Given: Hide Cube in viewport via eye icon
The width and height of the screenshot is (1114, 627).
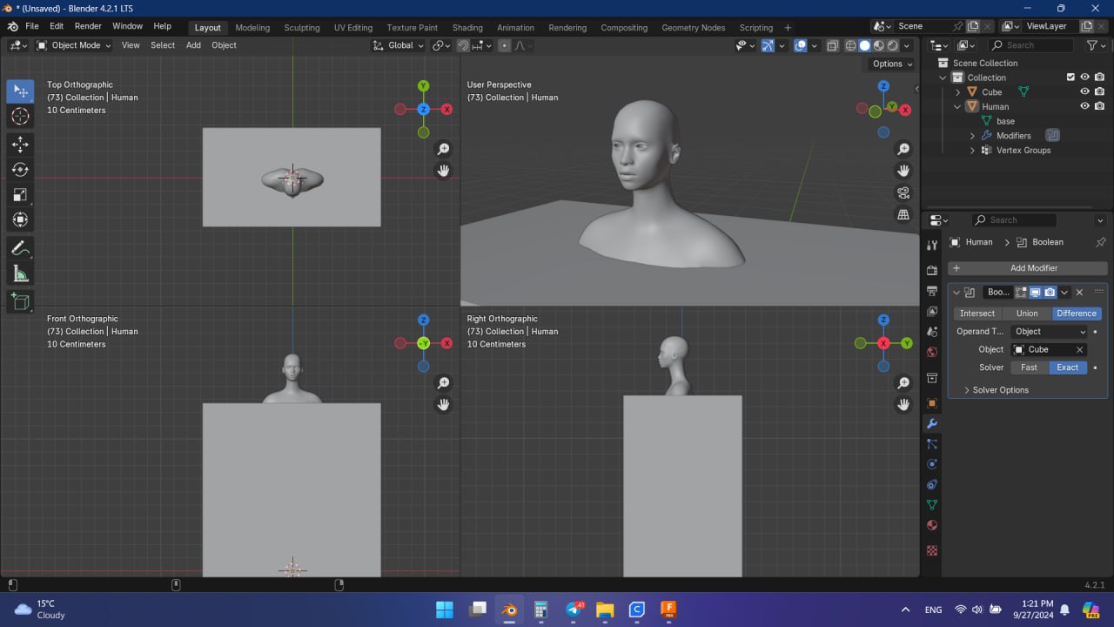Looking at the screenshot, I should (1084, 91).
